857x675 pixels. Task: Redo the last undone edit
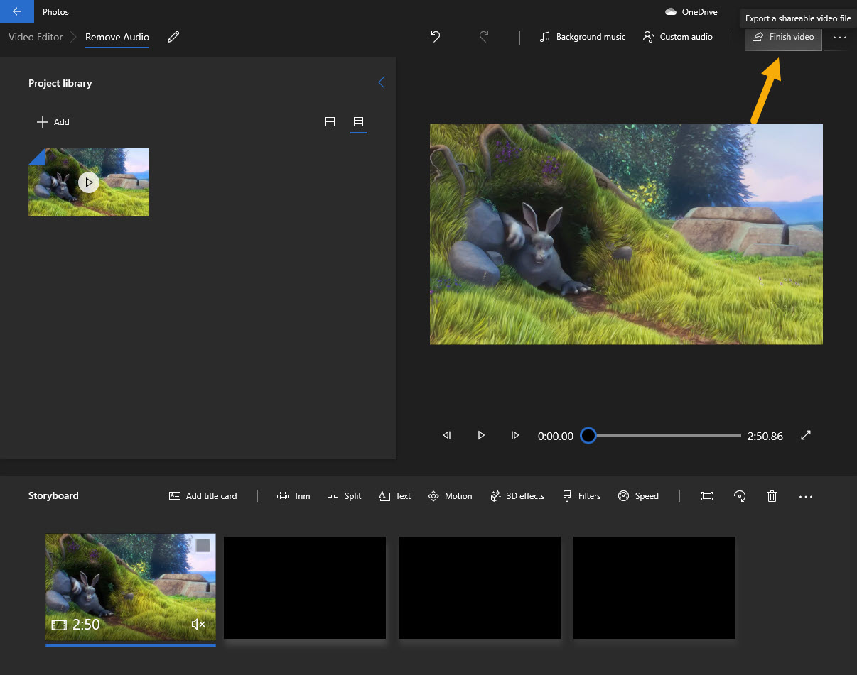point(484,37)
